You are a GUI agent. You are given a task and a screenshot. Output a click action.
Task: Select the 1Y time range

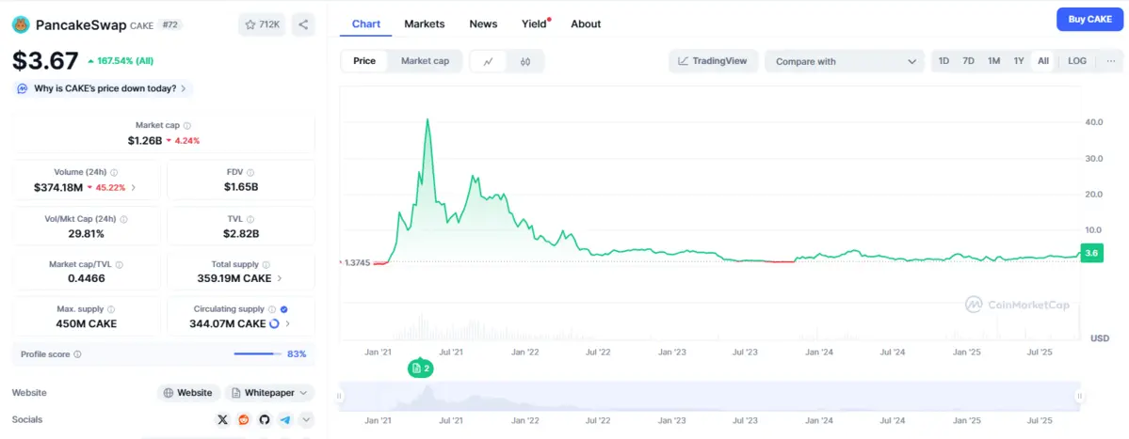pyautogui.click(x=1018, y=61)
